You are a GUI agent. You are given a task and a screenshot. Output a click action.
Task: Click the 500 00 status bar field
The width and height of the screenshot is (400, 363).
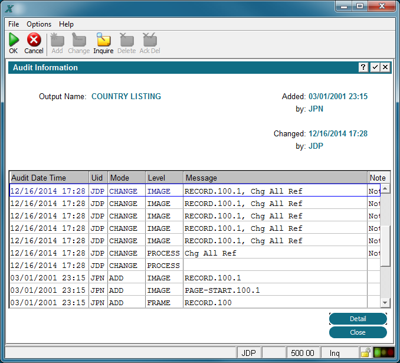(303, 353)
